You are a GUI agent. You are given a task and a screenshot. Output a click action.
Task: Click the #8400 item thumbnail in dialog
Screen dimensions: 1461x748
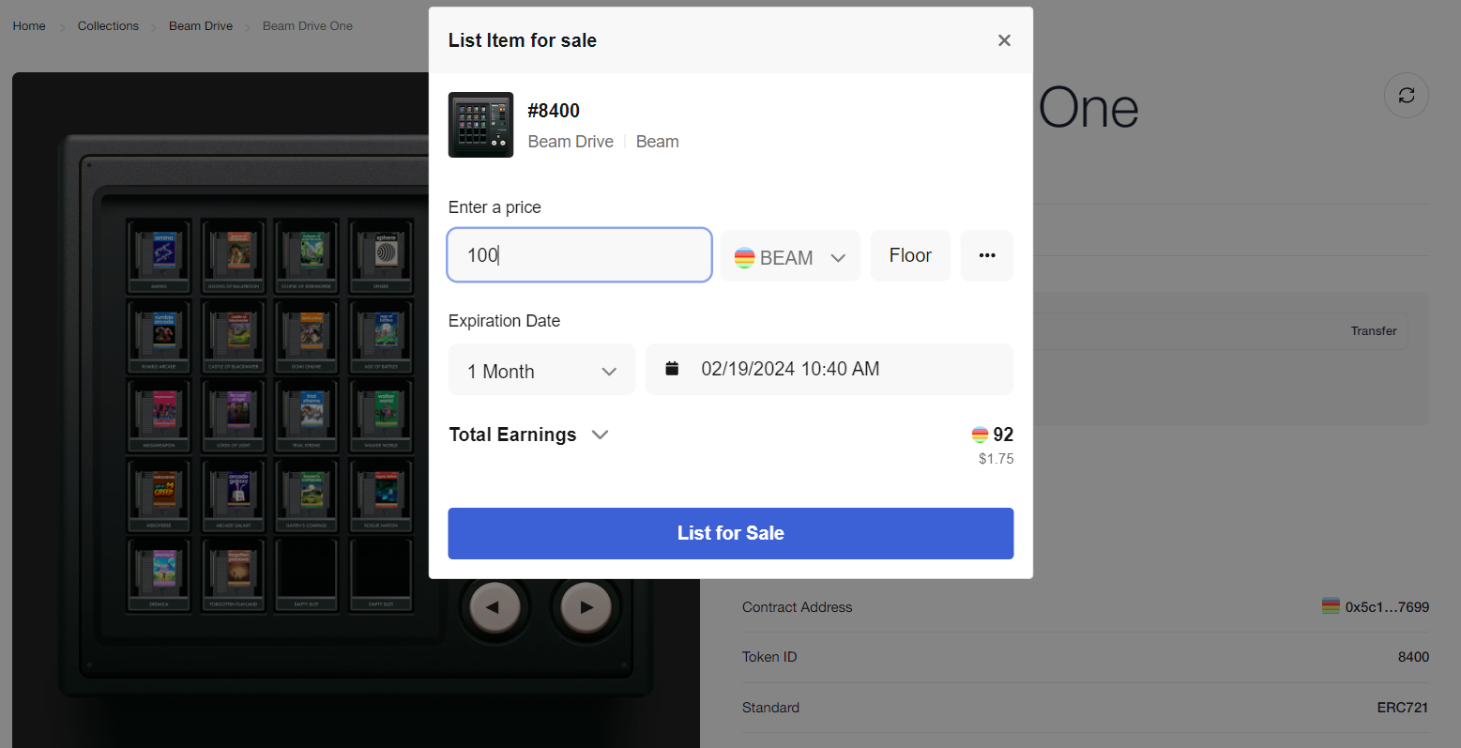(480, 125)
